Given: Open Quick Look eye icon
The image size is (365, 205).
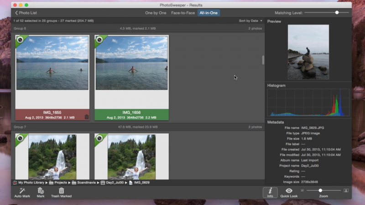Looking at the screenshot, I should [x=289, y=190].
